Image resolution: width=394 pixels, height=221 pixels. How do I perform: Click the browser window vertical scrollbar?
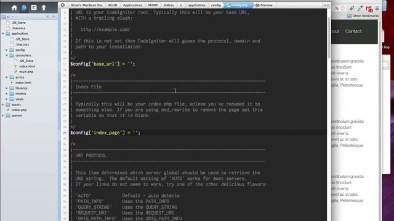click(x=380, y=120)
